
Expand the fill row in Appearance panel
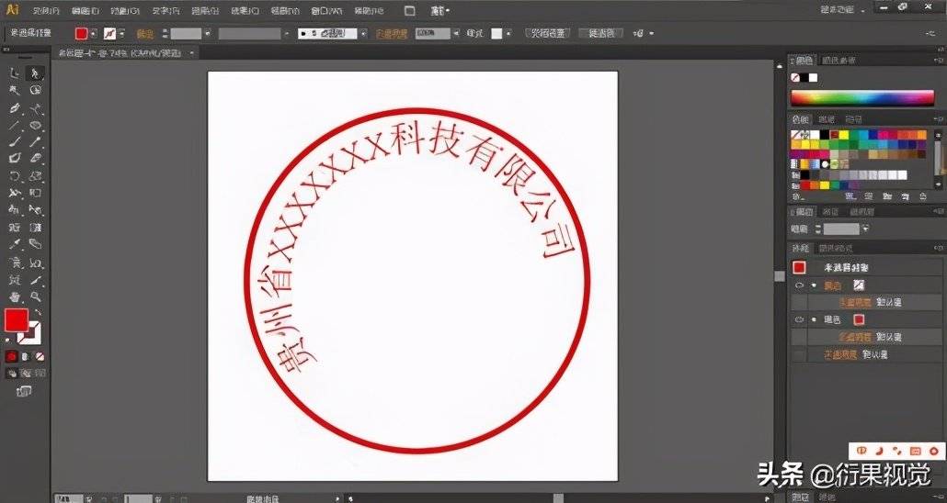pyautogui.click(x=814, y=319)
